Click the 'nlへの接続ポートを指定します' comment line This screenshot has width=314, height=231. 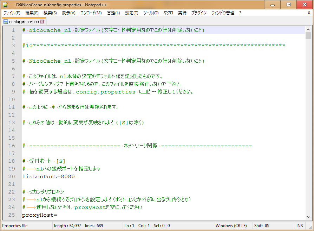pyautogui.click(x=61, y=169)
